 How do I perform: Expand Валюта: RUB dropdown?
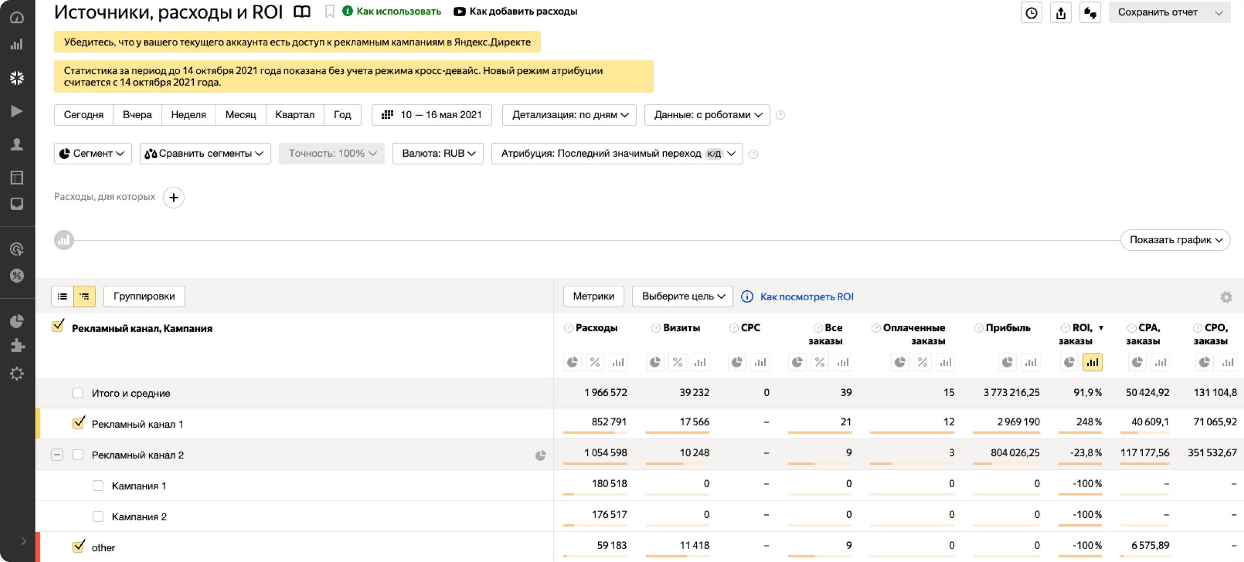point(438,154)
